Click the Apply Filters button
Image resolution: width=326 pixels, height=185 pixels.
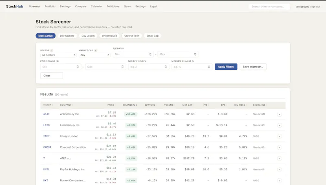(226, 67)
